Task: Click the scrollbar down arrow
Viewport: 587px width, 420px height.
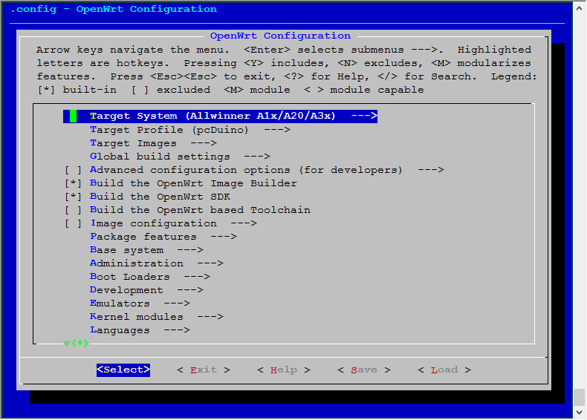Action: point(579,413)
